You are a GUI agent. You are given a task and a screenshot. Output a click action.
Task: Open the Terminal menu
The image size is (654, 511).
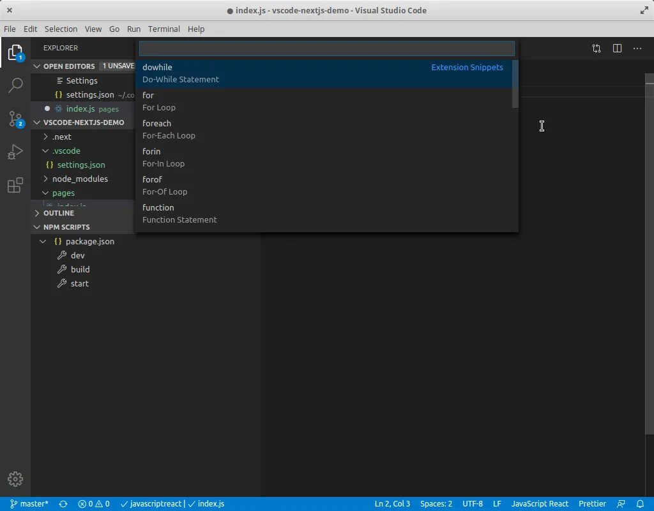pos(164,29)
